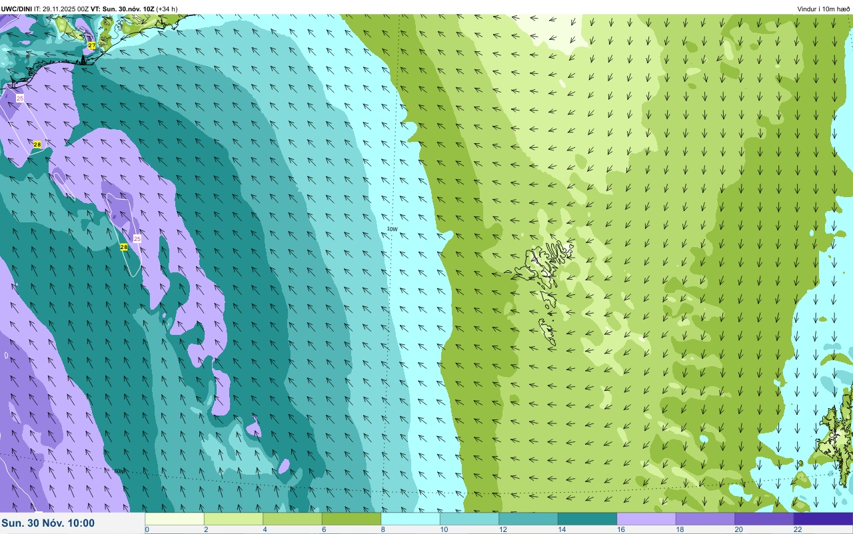Choose the 6–8 olive green legend swatch
The image size is (853, 534).
tap(351, 519)
